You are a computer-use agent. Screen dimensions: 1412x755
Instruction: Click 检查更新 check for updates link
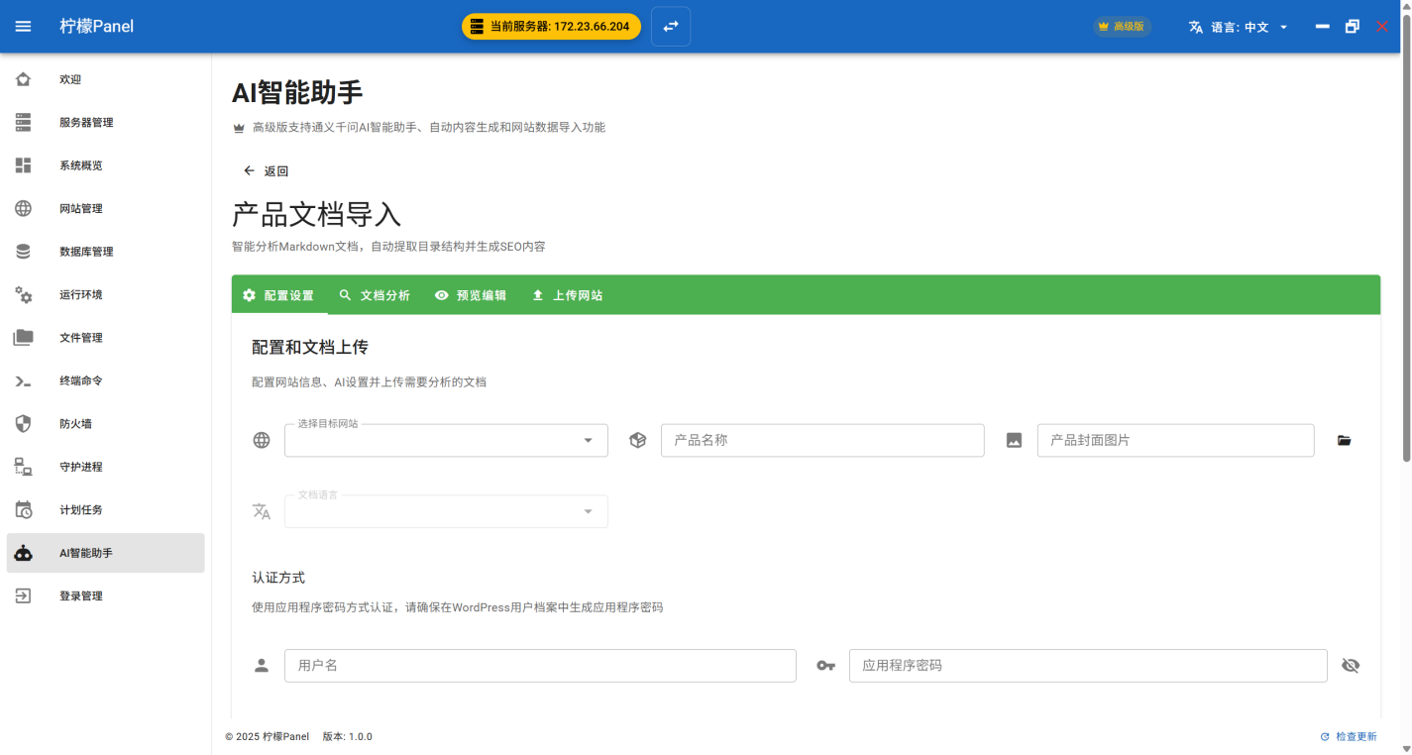tap(1348, 737)
